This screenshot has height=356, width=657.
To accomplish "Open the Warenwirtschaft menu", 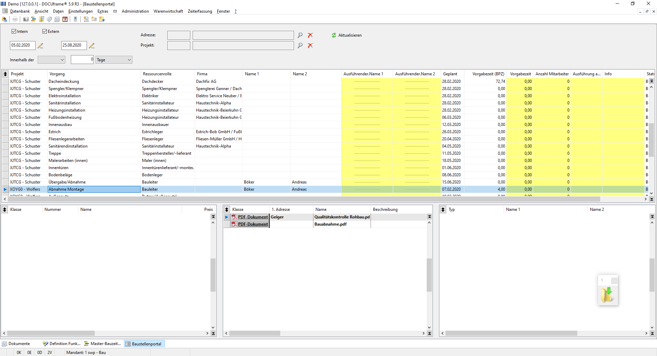I will [168, 11].
